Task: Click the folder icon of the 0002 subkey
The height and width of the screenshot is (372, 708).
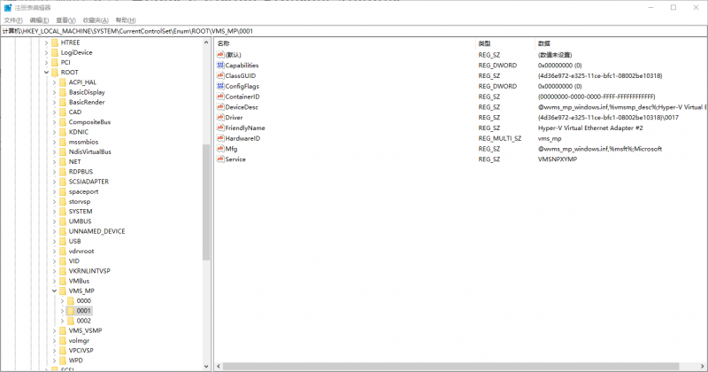Action: (70, 321)
